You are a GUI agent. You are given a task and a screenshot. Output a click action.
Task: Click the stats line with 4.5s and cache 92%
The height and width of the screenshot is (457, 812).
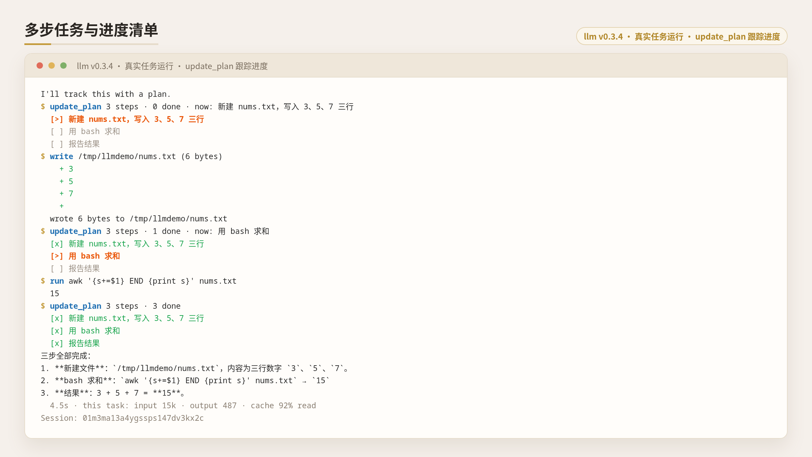(183, 406)
